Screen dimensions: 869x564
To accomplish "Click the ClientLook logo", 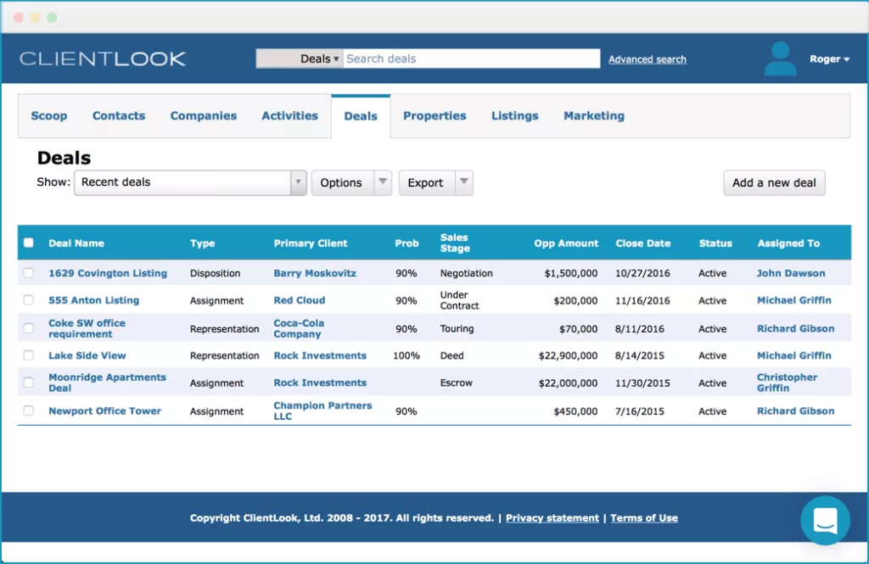I will [x=103, y=59].
